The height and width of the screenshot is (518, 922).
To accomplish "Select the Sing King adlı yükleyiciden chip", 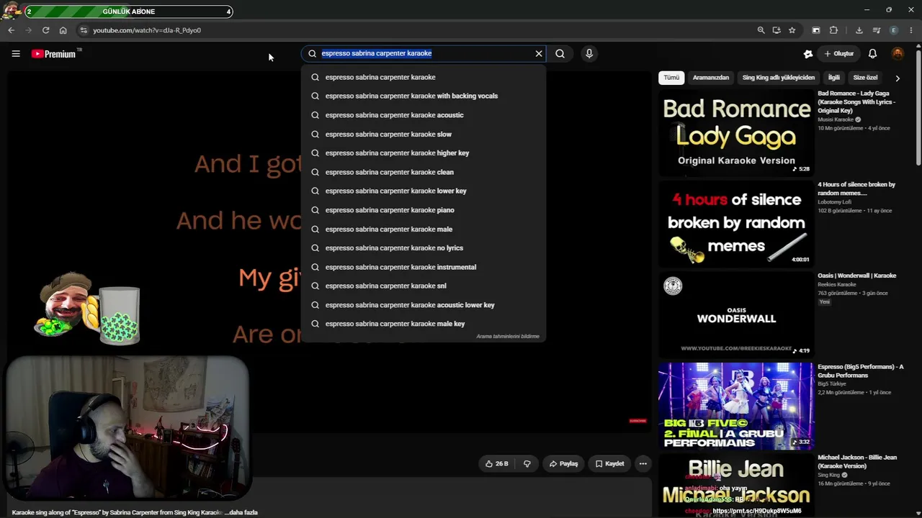I will (x=779, y=78).
